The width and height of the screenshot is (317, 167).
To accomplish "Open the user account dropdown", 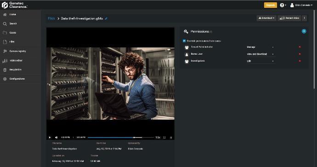I will (301, 5).
